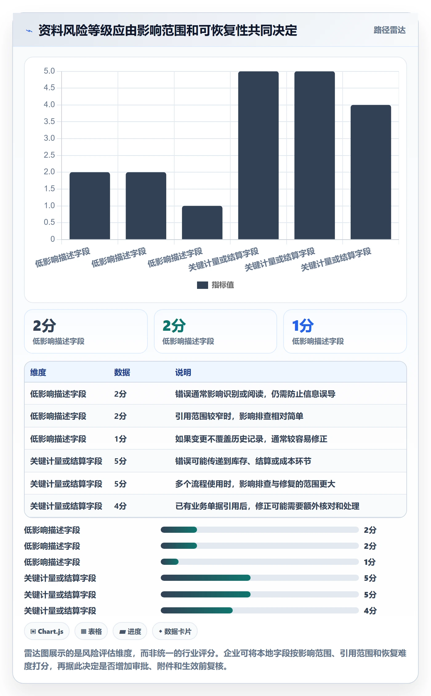
Task: Open the dark 2分 stat card
Action: [86, 331]
